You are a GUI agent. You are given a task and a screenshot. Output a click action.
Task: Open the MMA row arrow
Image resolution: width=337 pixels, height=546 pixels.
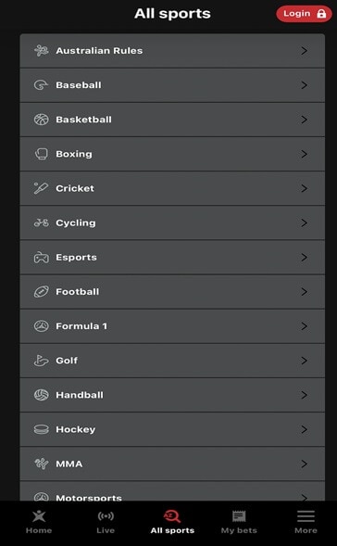coord(305,463)
